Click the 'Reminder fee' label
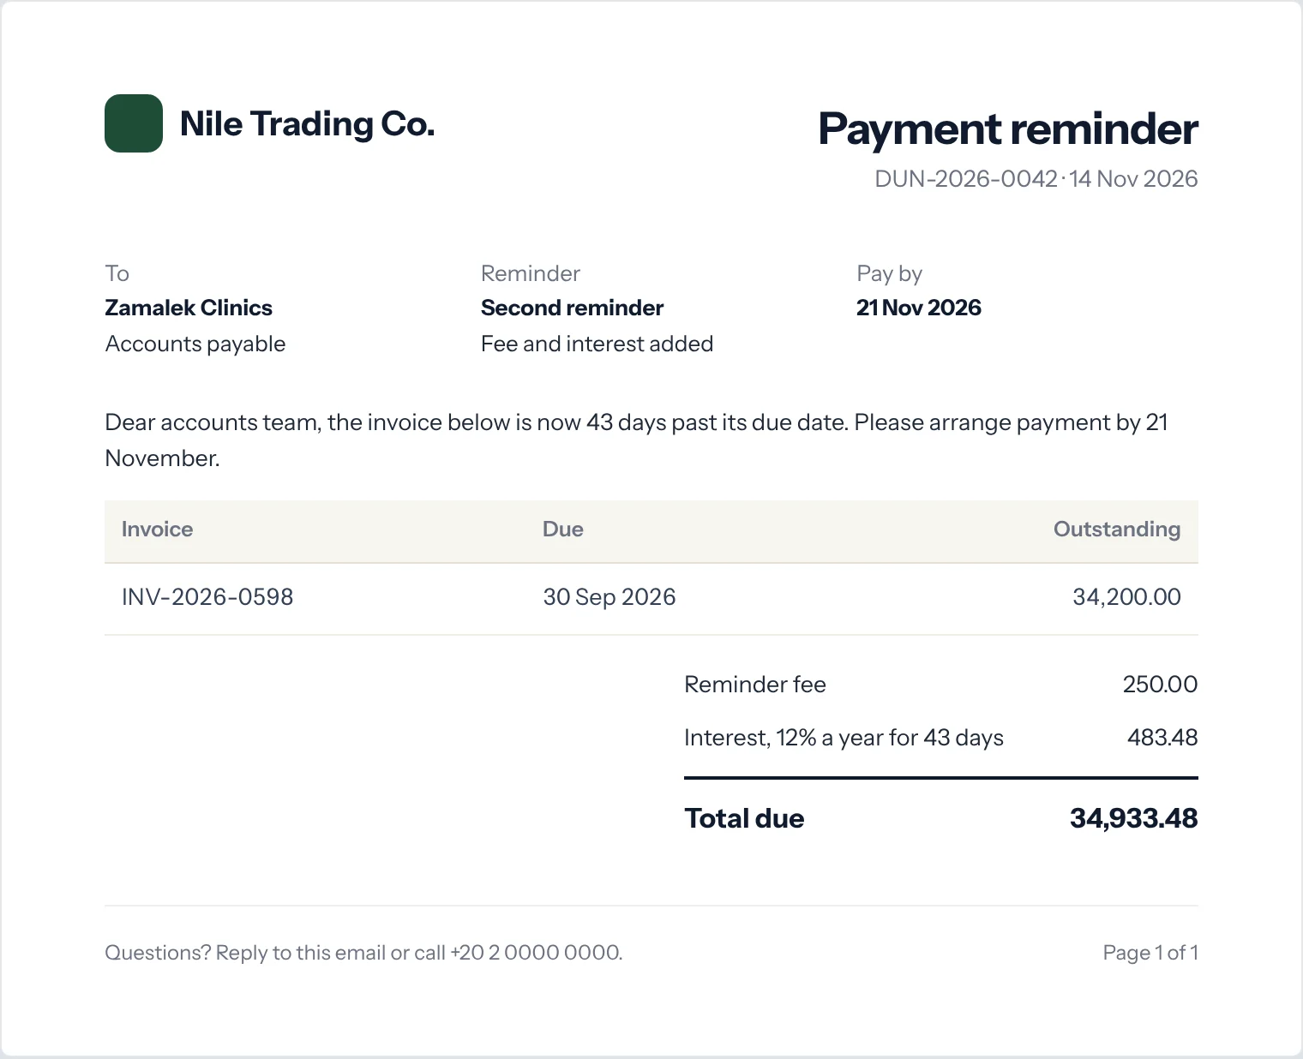The width and height of the screenshot is (1303, 1059). point(755,685)
